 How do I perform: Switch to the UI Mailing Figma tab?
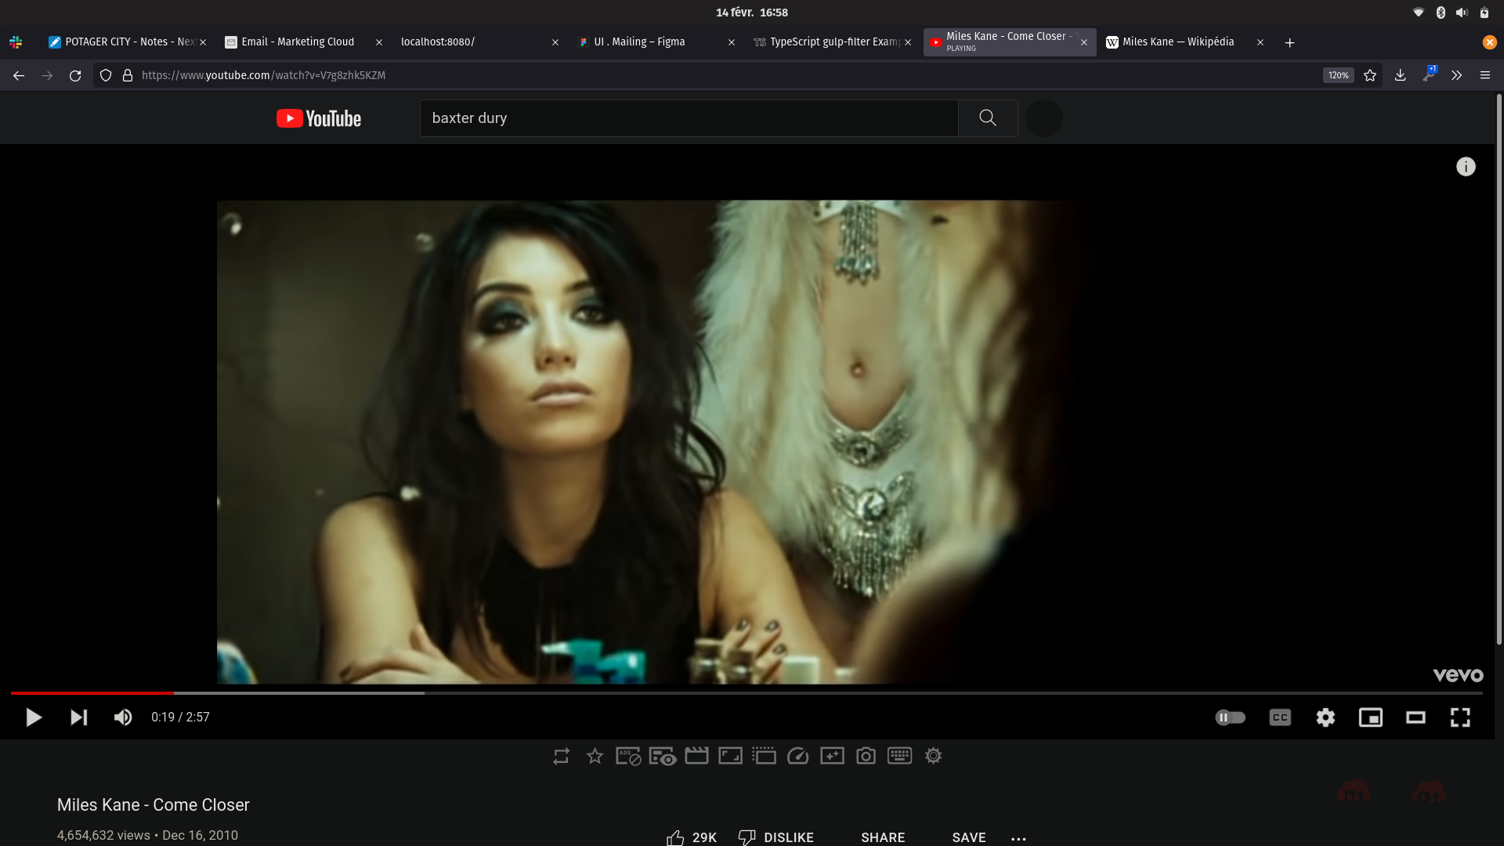click(639, 42)
